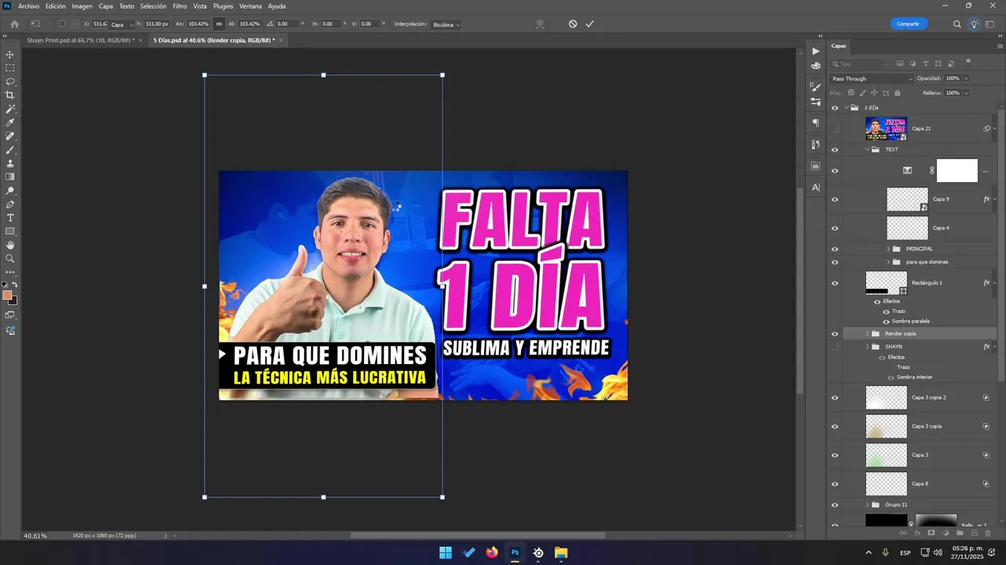Viewport: 1006px width, 565px height.
Task: Open the Pass Through blend mode dropdown
Action: click(872, 78)
